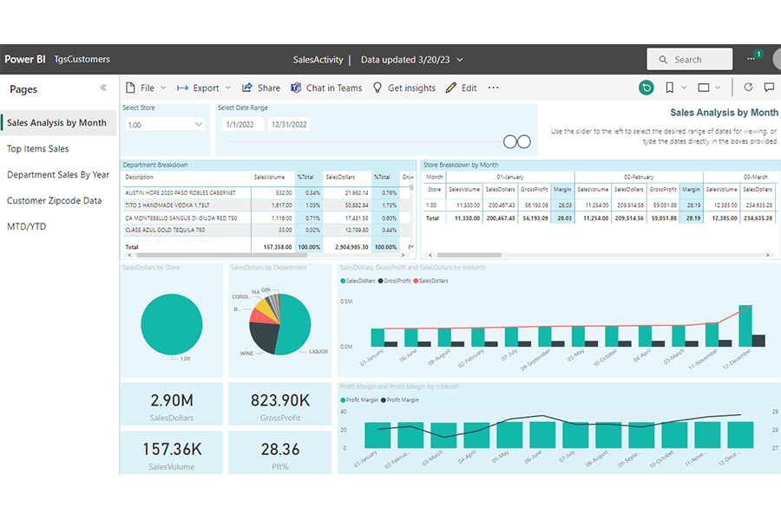Click the Refresh visuals icon

(748, 88)
